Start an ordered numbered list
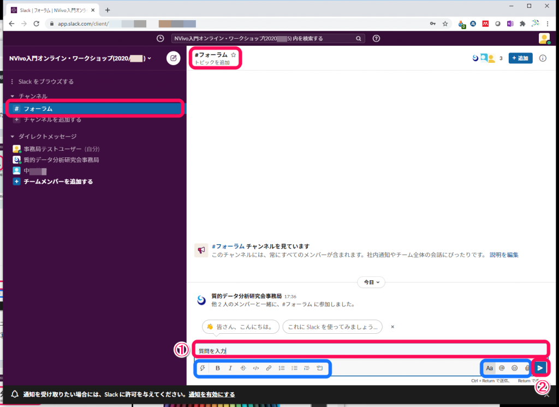The height and width of the screenshot is (407, 559). click(282, 368)
